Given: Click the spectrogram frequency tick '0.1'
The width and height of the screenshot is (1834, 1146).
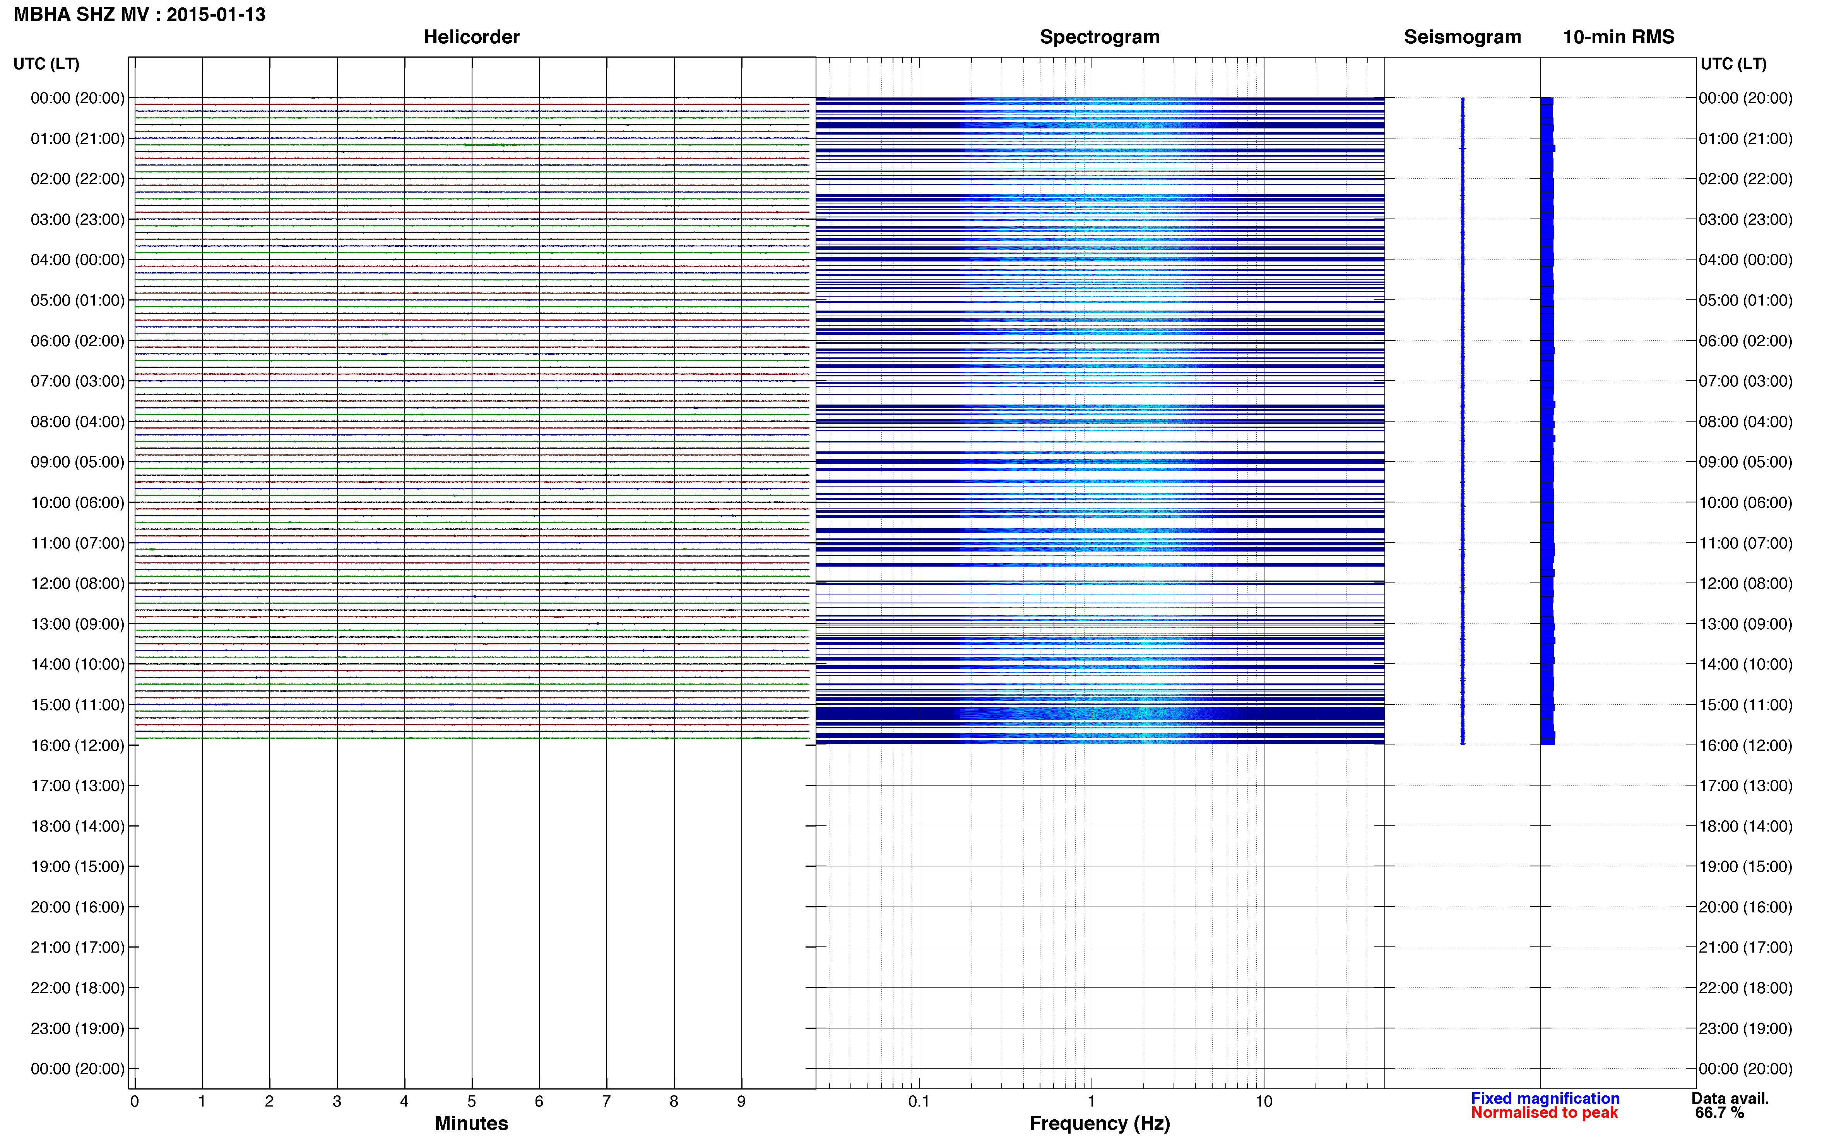Looking at the screenshot, I should [919, 1101].
